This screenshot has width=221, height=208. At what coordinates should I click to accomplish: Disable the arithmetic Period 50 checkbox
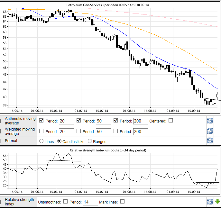[x=78, y=121]
